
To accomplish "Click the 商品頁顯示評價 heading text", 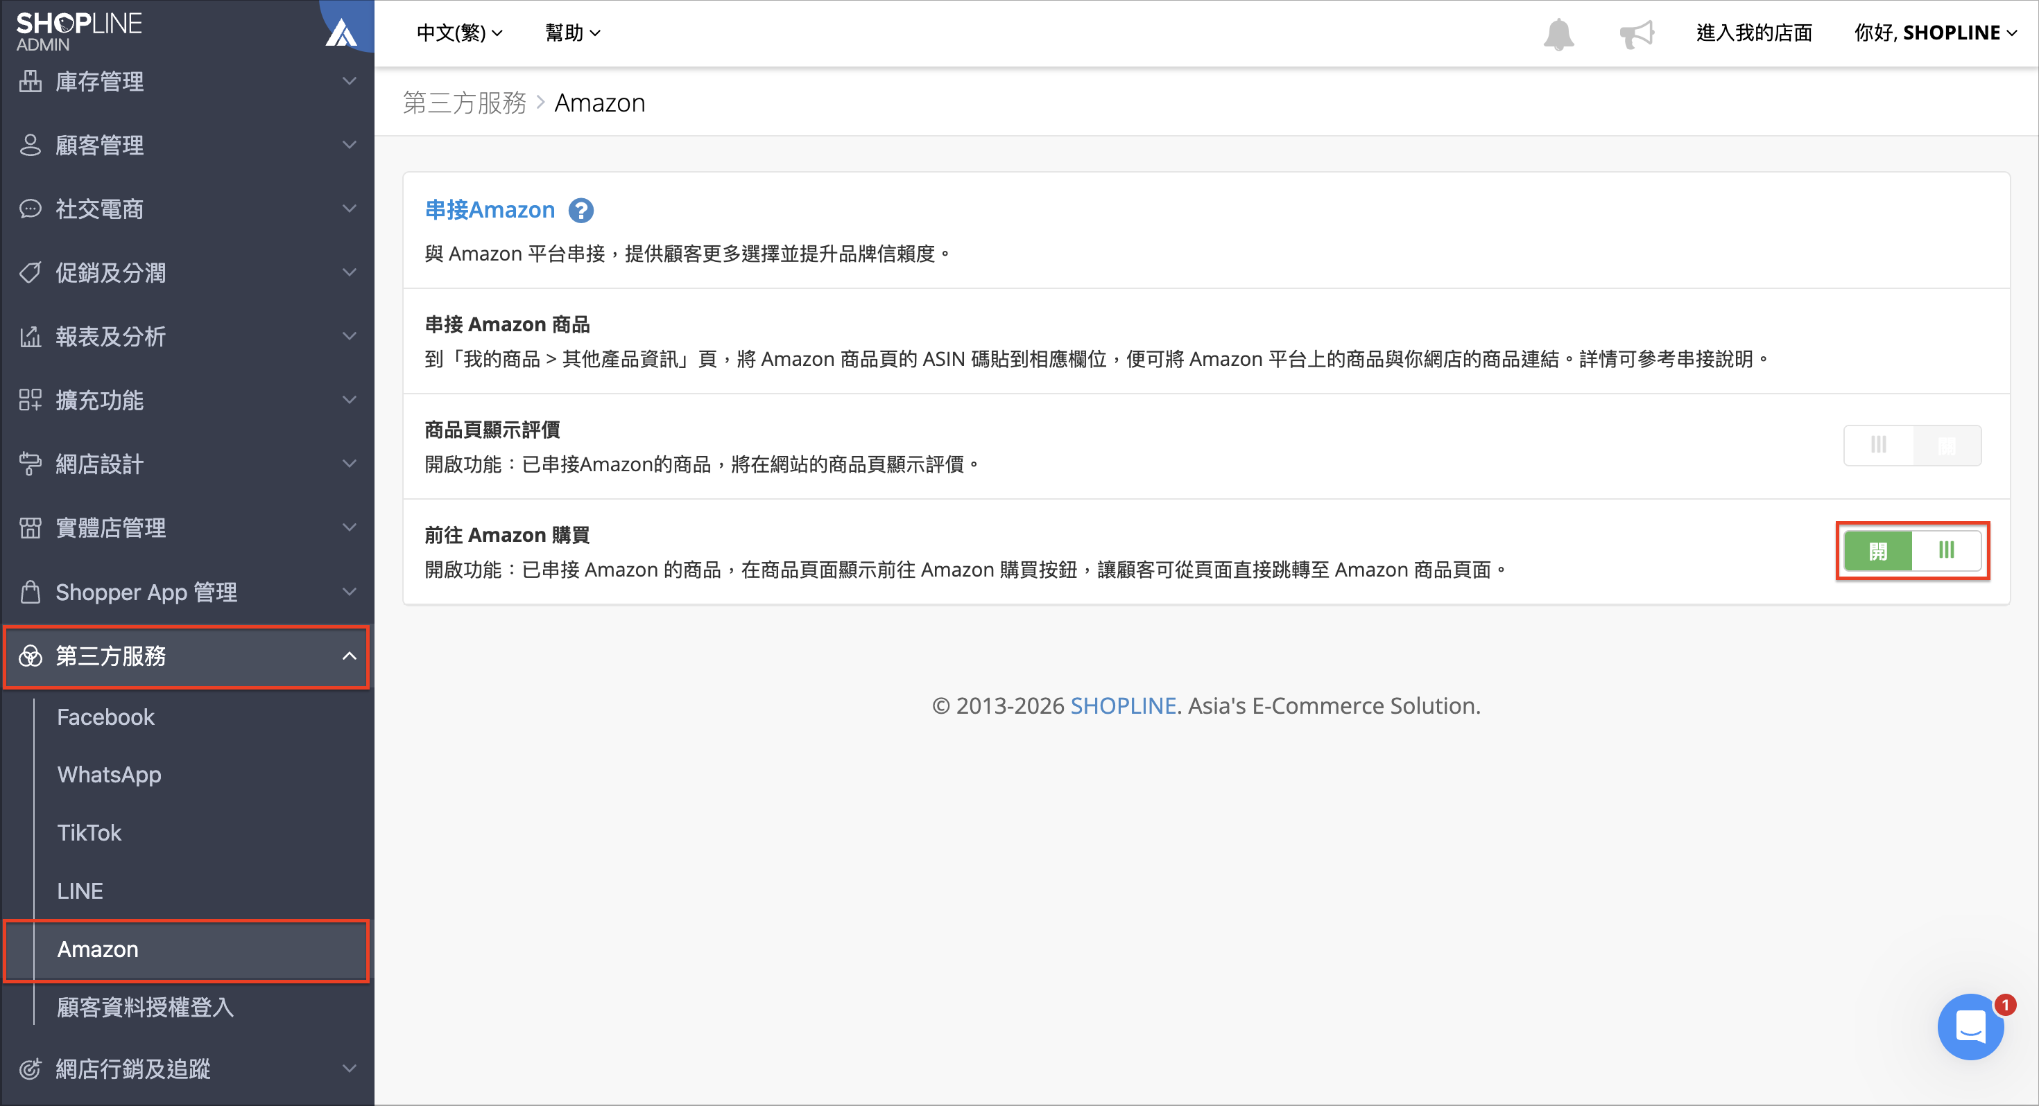I will coord(492,430).
